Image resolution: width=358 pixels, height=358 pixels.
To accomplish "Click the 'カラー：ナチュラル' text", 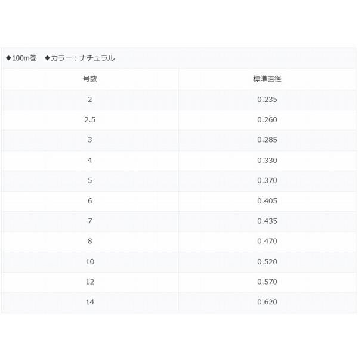I will coord(83,58).
